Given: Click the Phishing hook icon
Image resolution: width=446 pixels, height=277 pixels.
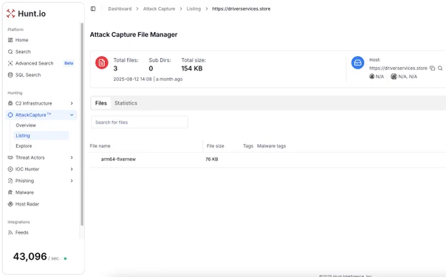Looking at the screenshot, I should 10,181.
